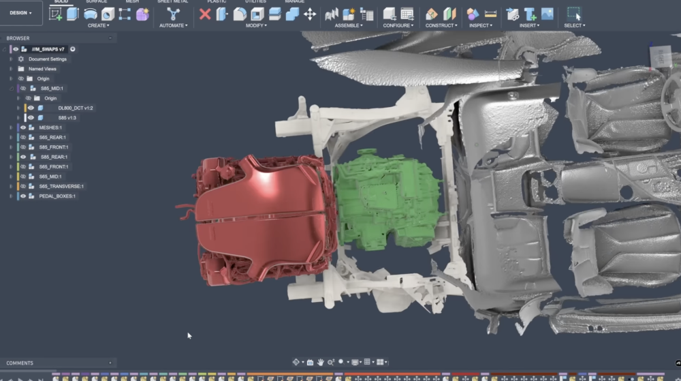Open the Measure ruler tool

click(490, 14)
